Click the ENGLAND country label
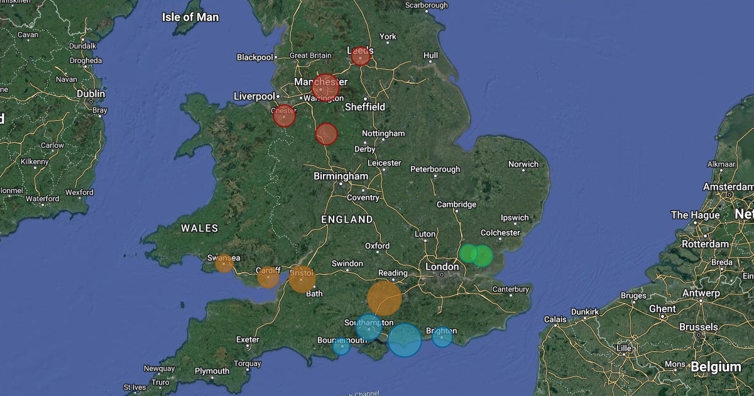Screen dimensions: 754x396 (347, 219)
